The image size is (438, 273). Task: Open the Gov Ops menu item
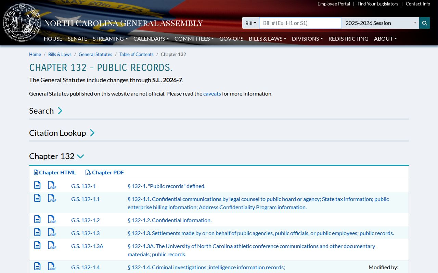(x=231, y=39)
